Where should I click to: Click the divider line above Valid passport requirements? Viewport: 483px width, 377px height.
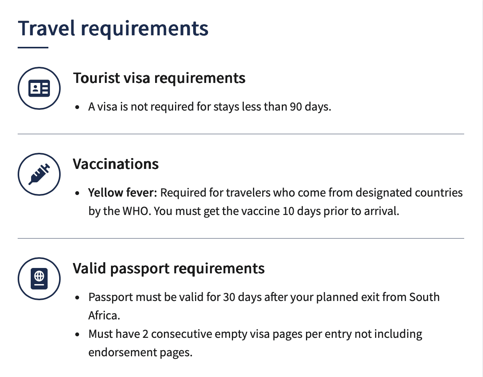(x=241, y=238)
